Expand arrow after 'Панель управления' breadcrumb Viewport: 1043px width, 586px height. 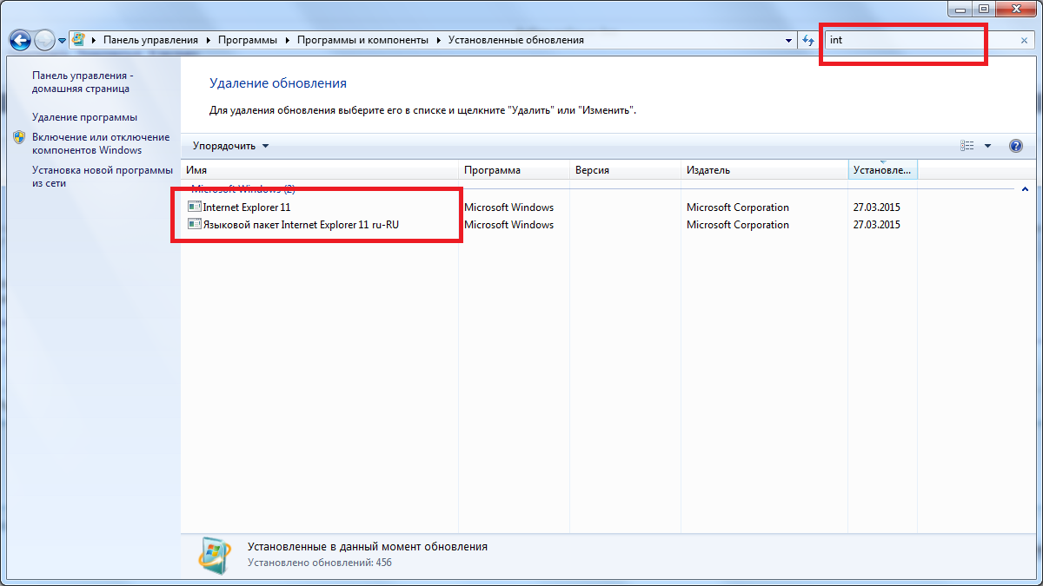tap(209, 40)
